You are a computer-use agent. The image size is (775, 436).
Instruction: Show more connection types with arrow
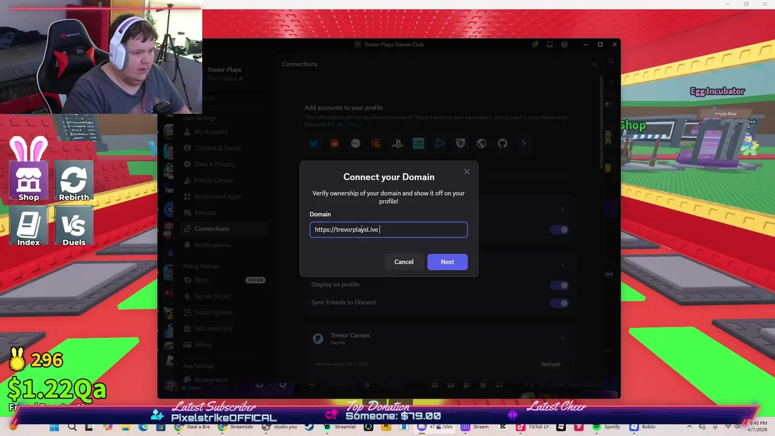(x=524, y=144)
